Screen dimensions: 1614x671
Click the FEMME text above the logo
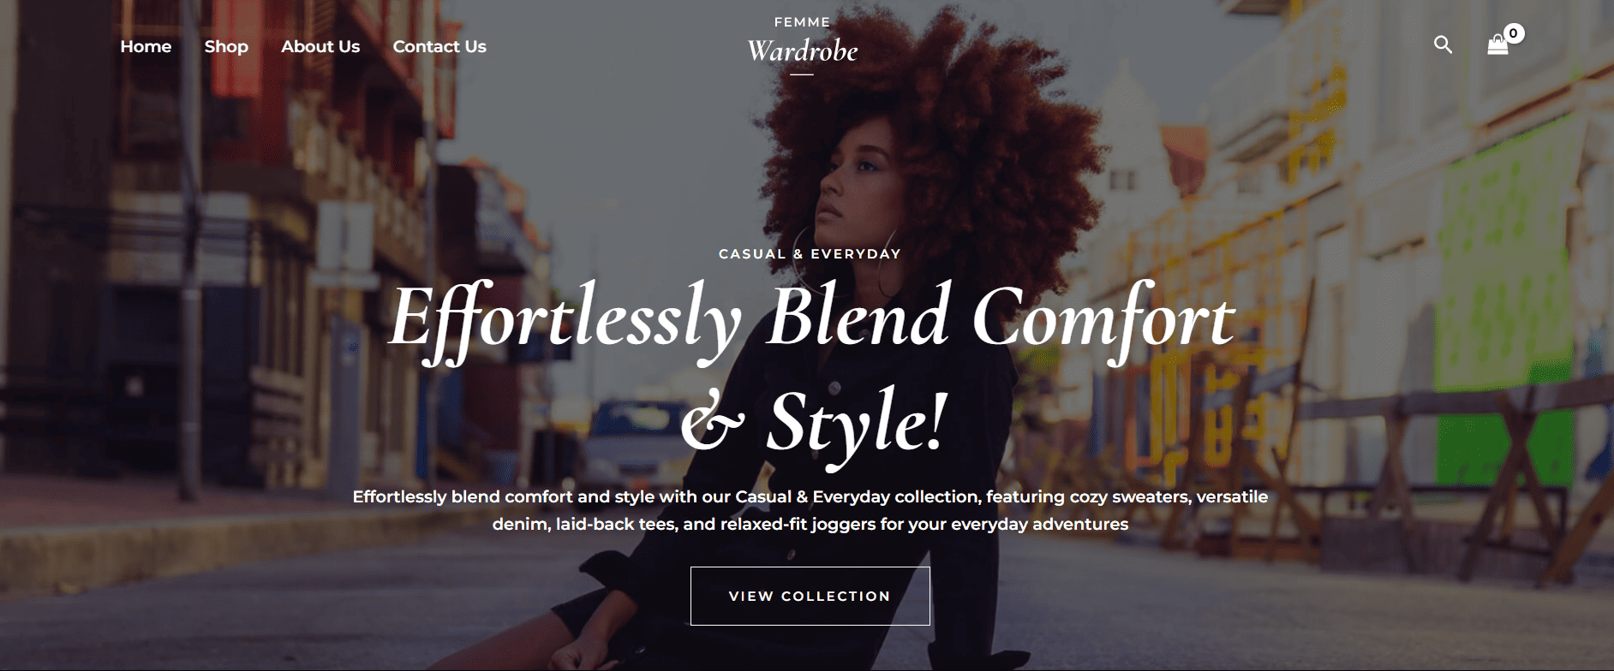tap(802, 22)
